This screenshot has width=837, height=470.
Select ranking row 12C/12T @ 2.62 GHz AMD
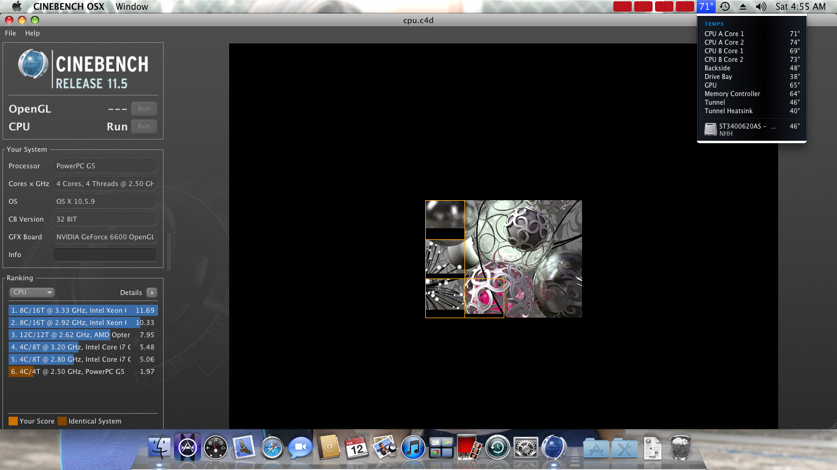(83, 335)
